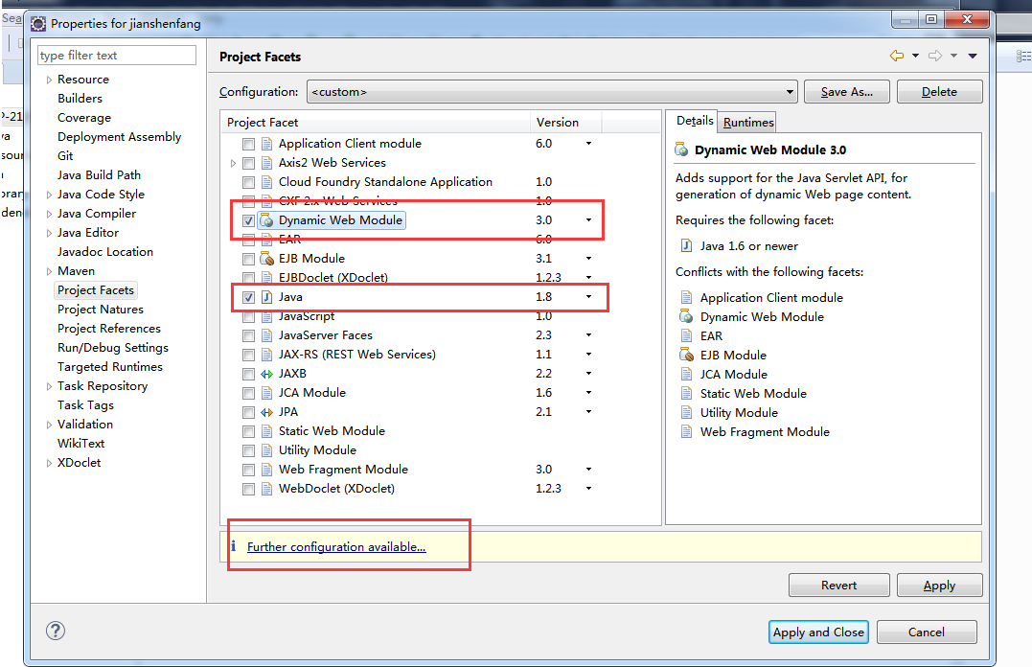Enable the JavaServer Faces checkbox
The width and height of the screenshot is (1032, 667).
pyautogui.click(x=248, y=335)
